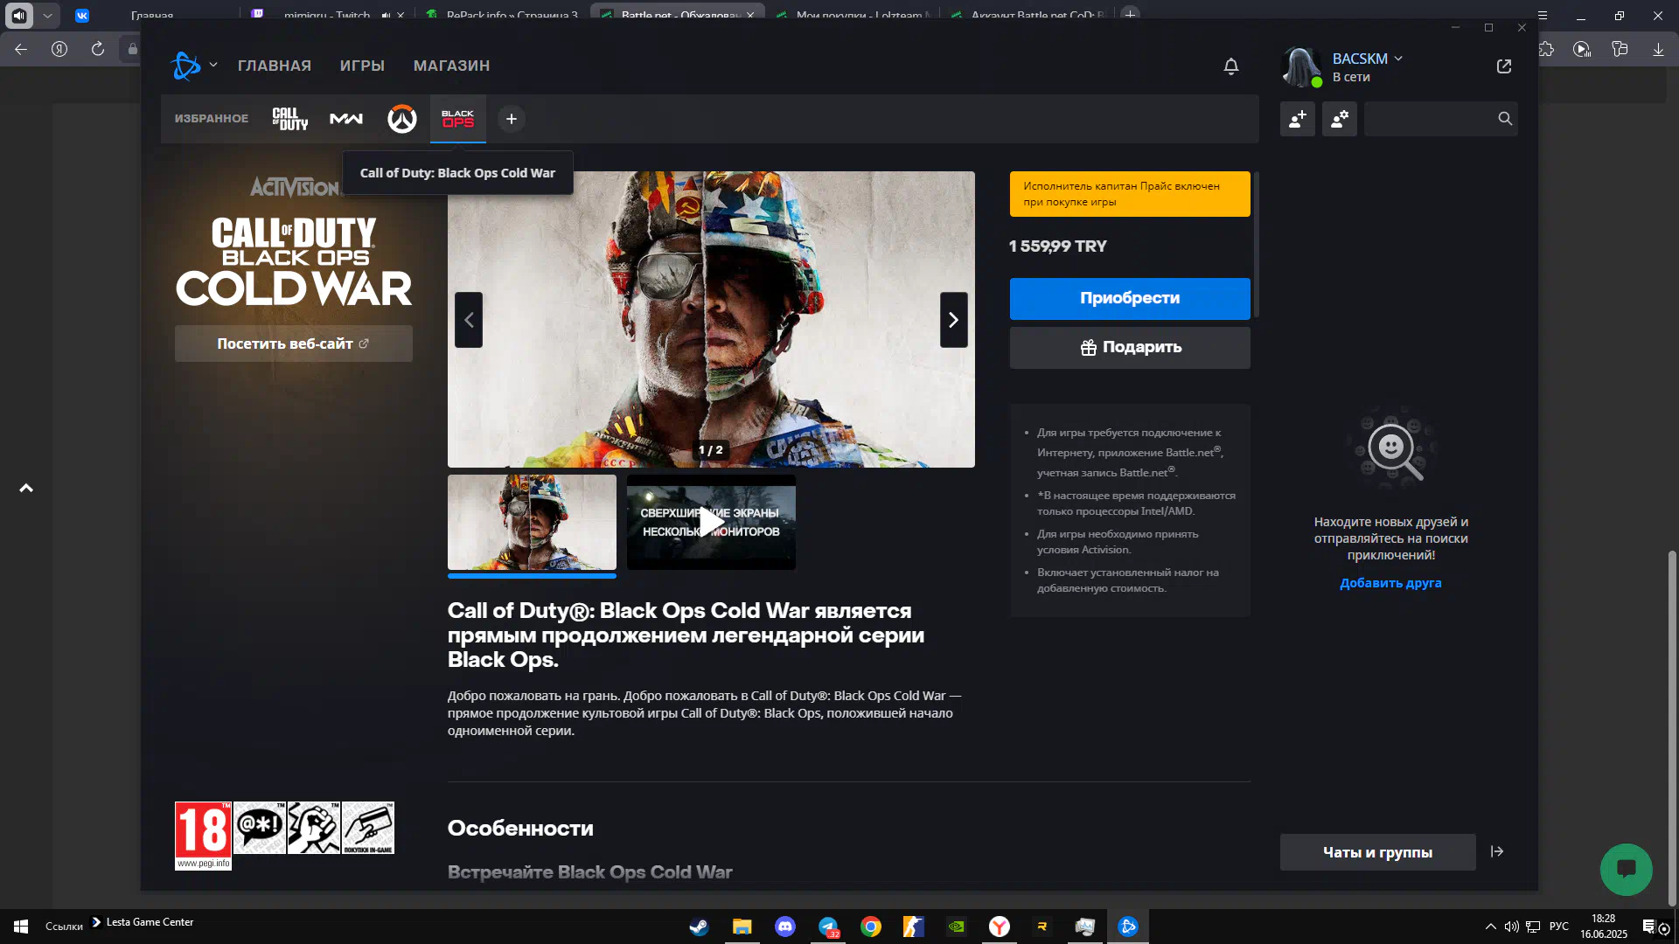Expand the browser tab list chevron
1679x944 pixels.
coord(47,15)
